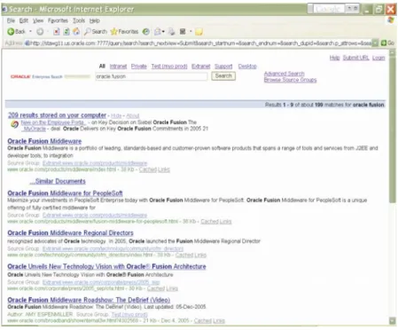Open the Back history dropdown arrow
Viewport: 398px width, 330px height.
(x=30, y=31)
